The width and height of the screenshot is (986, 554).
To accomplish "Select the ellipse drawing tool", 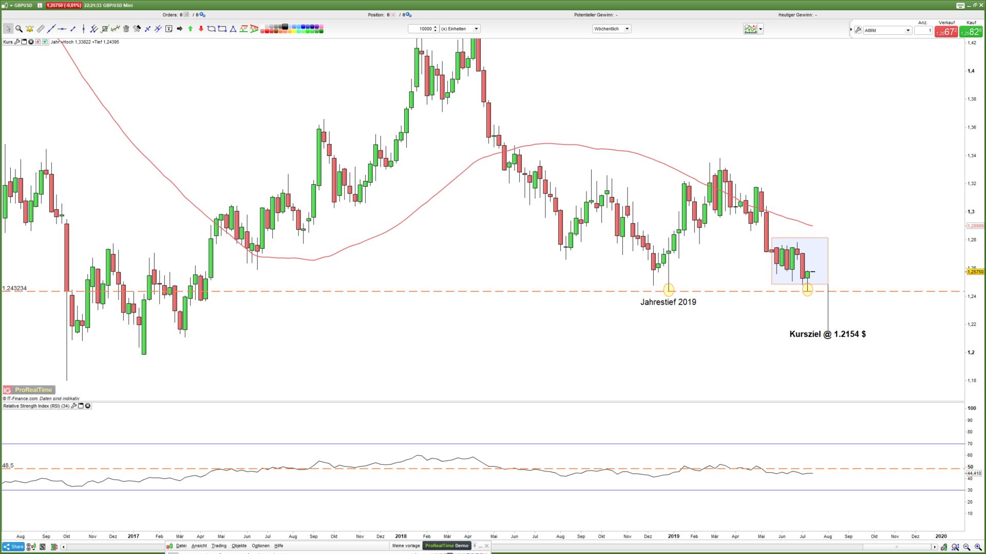I will (x=212, y=29).
